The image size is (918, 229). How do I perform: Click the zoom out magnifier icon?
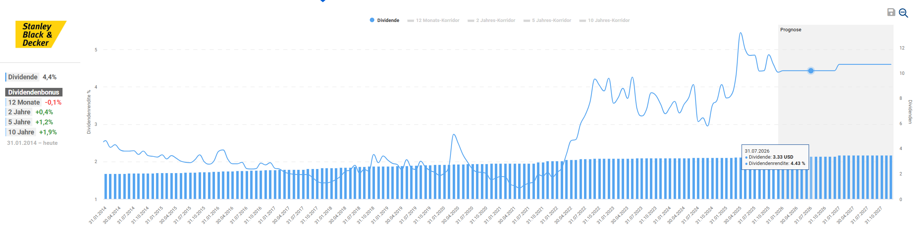coord(903,13)
